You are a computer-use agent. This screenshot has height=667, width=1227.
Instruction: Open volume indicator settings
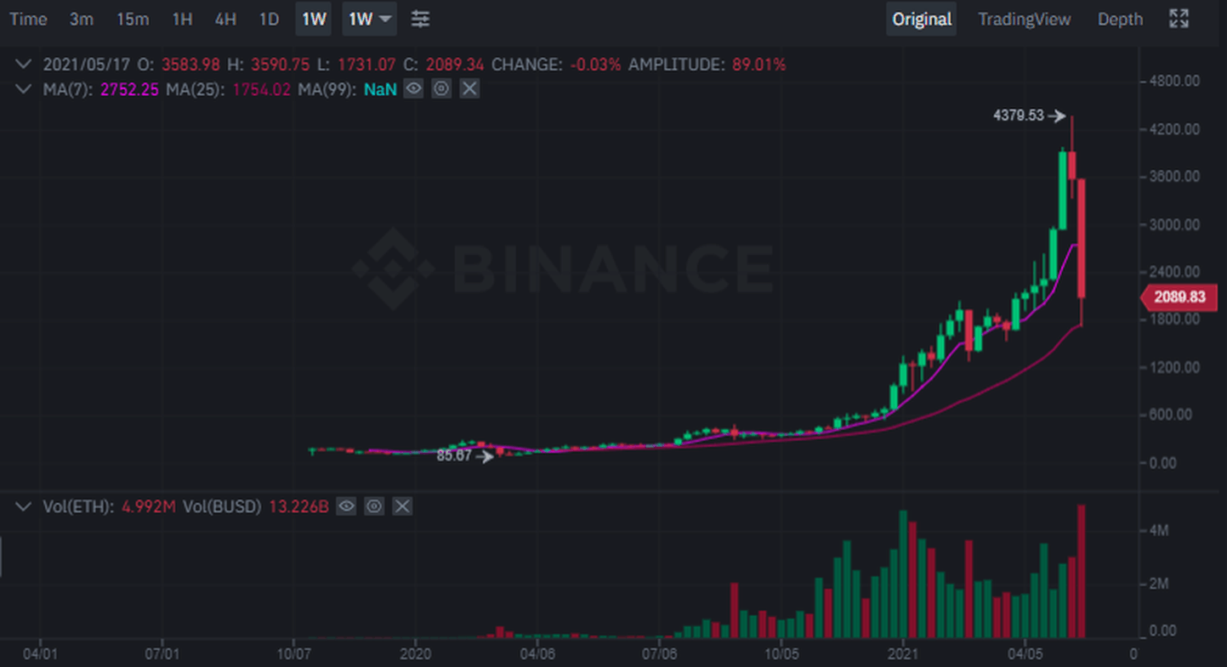coord(373,507)
